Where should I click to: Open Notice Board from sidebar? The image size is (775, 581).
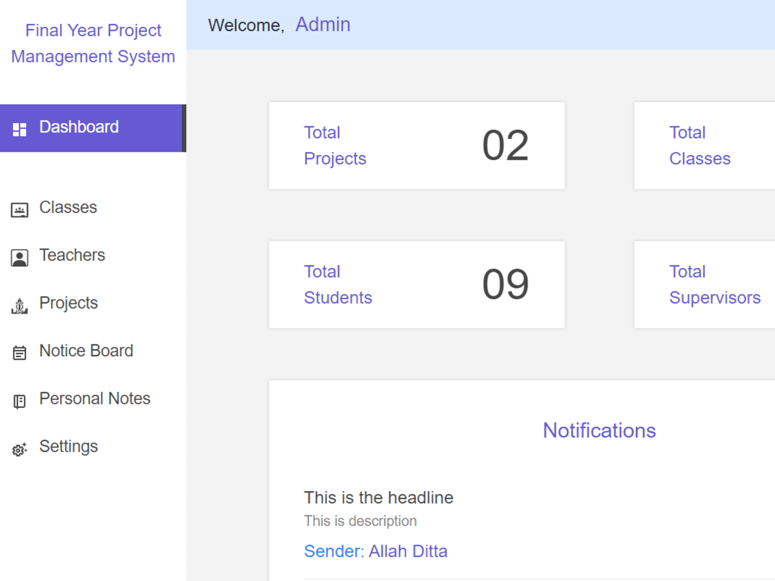click(x=93, y=351)
